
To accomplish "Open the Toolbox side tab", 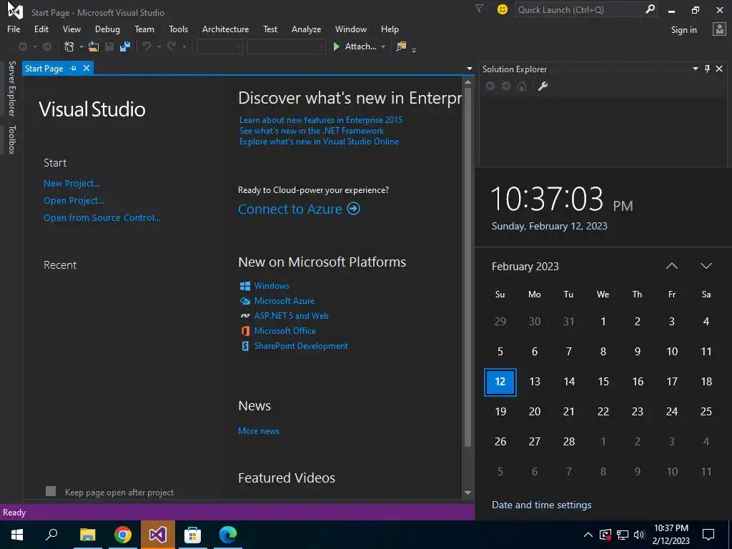I will [11, 139].
